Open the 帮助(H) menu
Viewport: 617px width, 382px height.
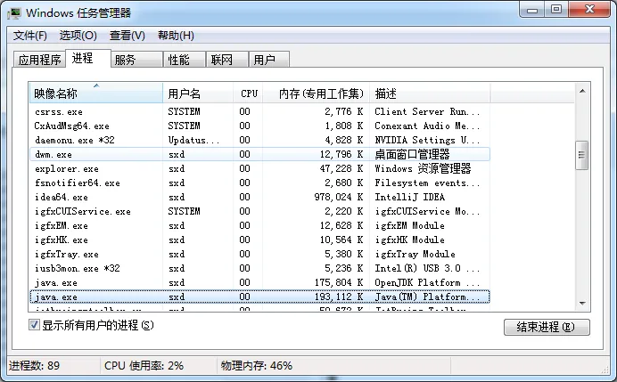pos(175,36)
